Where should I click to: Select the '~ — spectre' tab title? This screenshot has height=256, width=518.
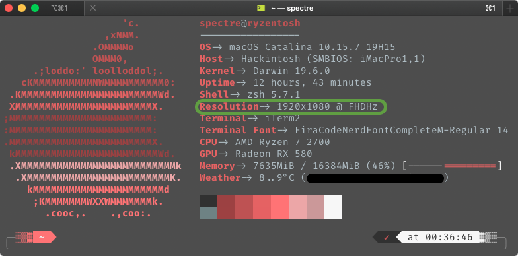292,8
